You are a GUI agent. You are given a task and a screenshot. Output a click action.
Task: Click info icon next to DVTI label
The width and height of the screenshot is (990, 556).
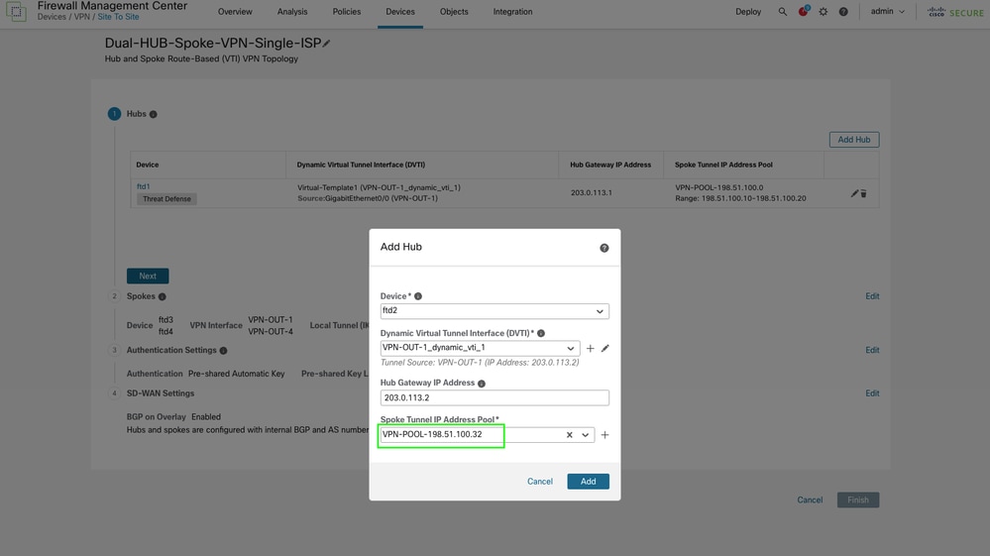pos(541,333)
